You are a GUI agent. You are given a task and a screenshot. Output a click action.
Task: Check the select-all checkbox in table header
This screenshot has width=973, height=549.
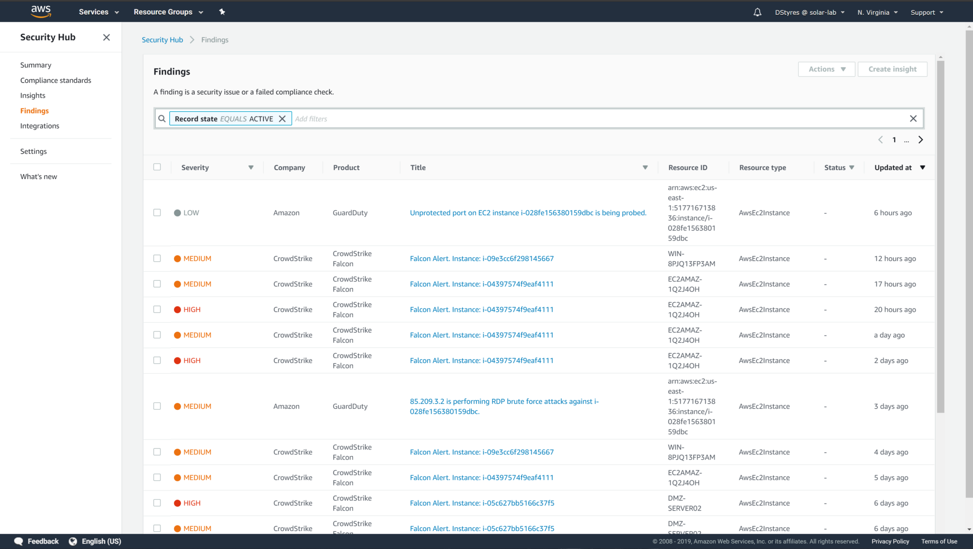tap(157, 167)
